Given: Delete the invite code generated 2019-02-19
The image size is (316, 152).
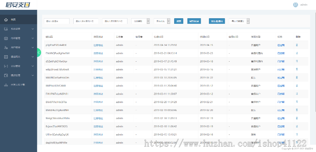Looking at the screenshot, I should pyautogui.click(x=297, y=110).
